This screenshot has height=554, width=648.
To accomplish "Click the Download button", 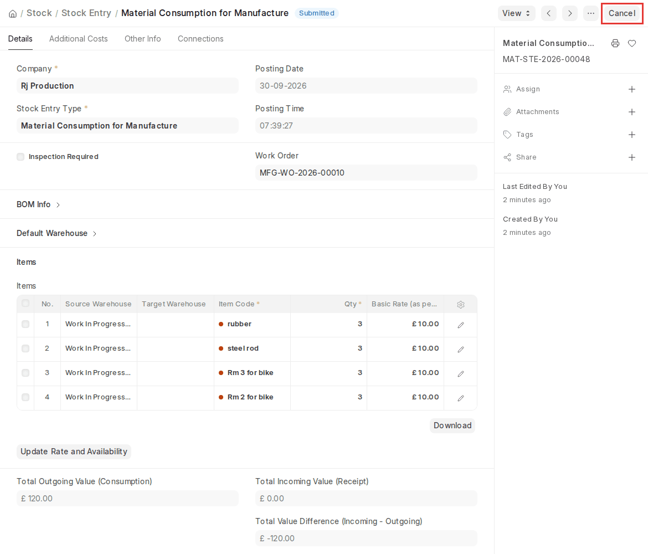I will point(452,426).
